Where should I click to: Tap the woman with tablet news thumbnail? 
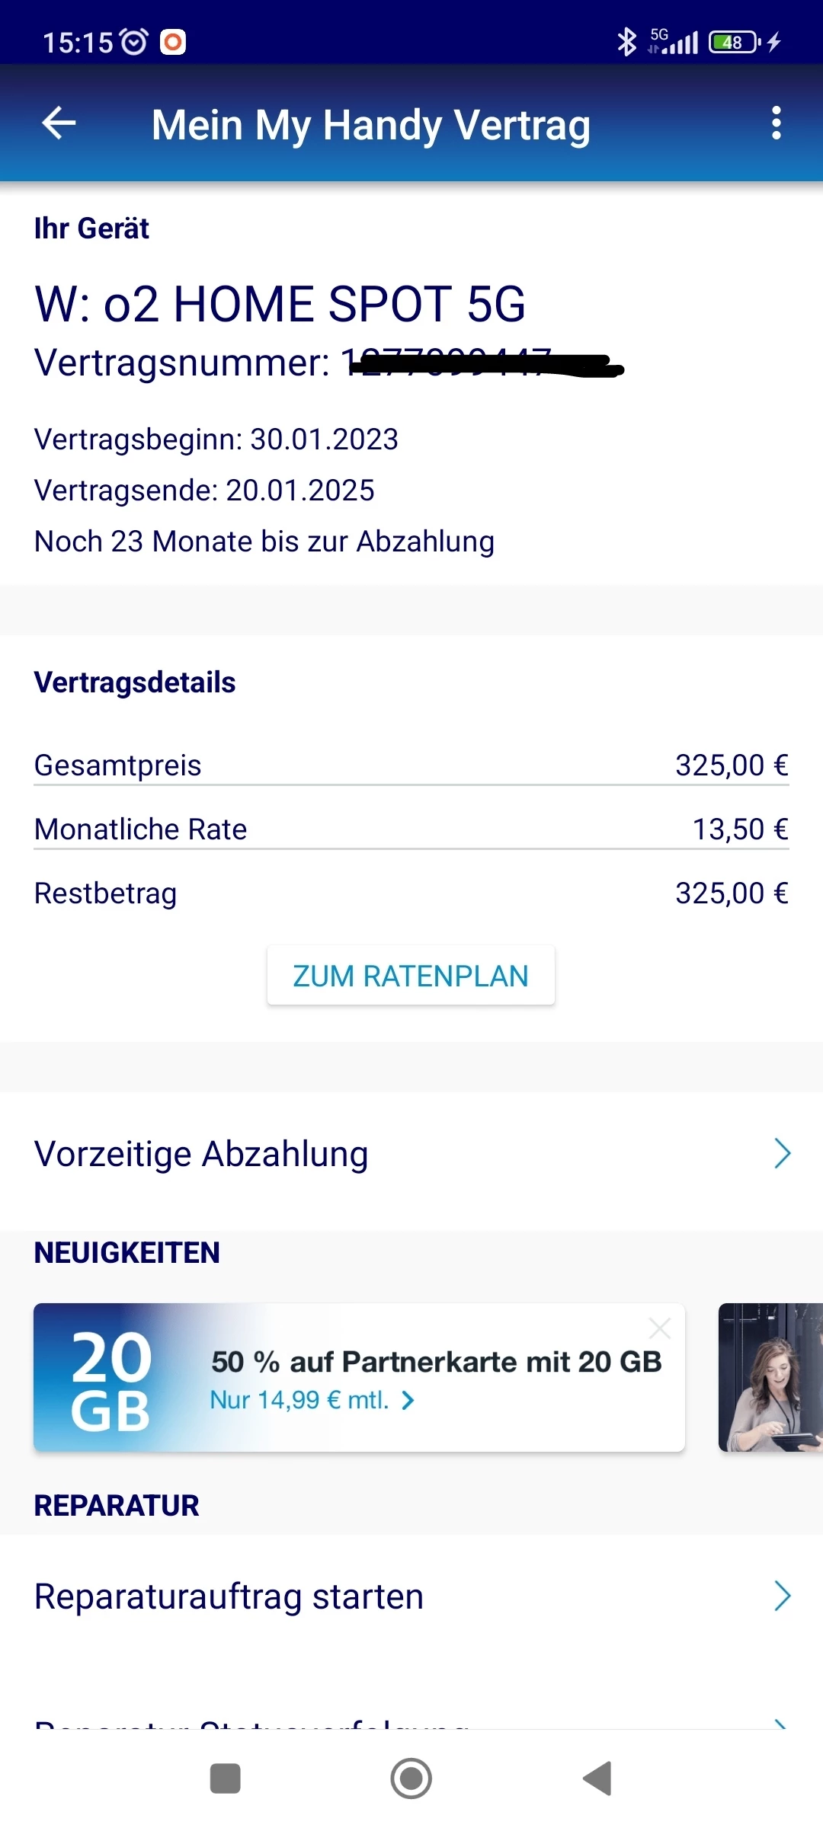(770, 1377)
